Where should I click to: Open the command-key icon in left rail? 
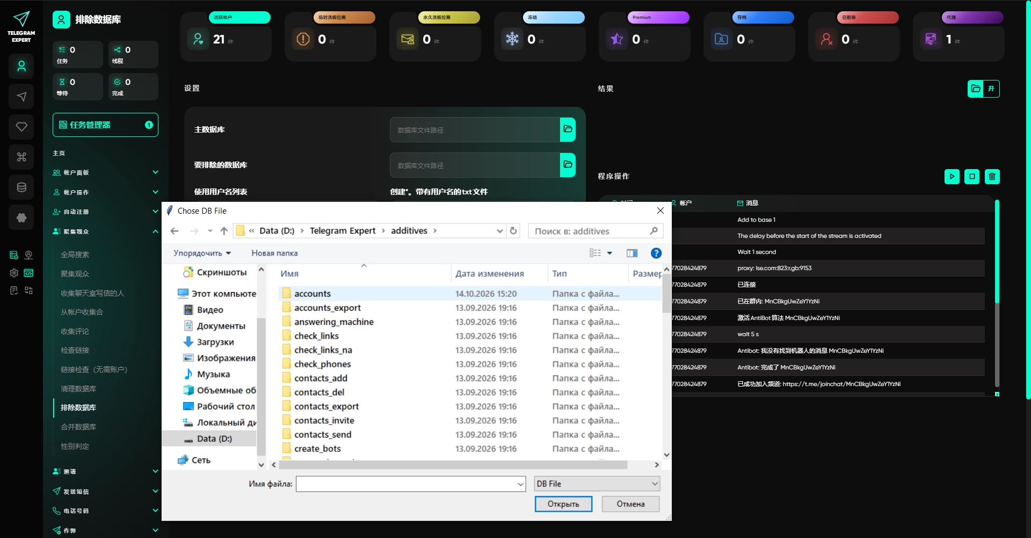[21, 157]
